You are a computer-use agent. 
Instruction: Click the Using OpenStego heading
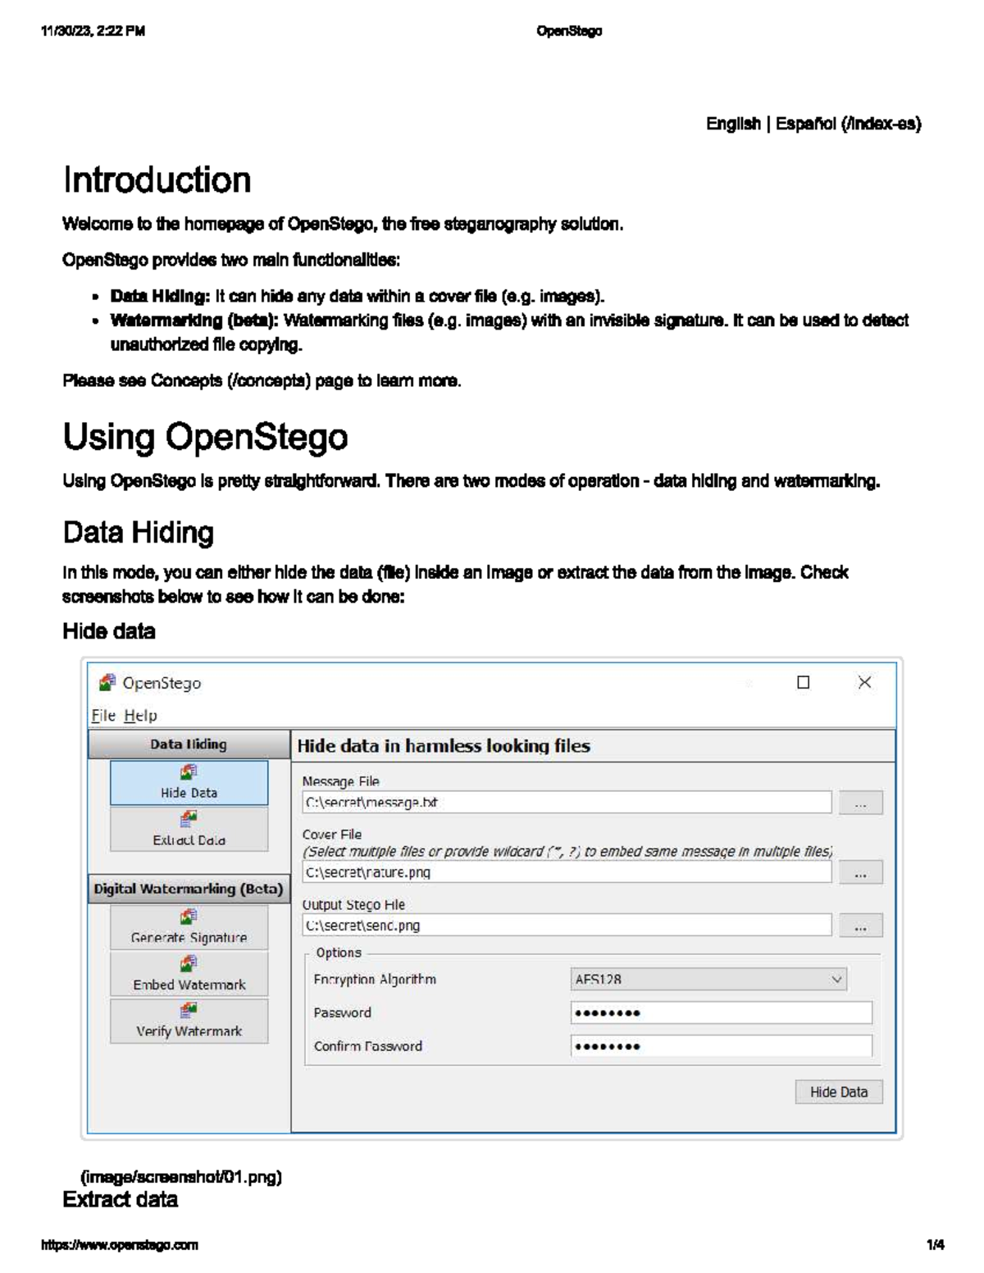click(205, 437)
